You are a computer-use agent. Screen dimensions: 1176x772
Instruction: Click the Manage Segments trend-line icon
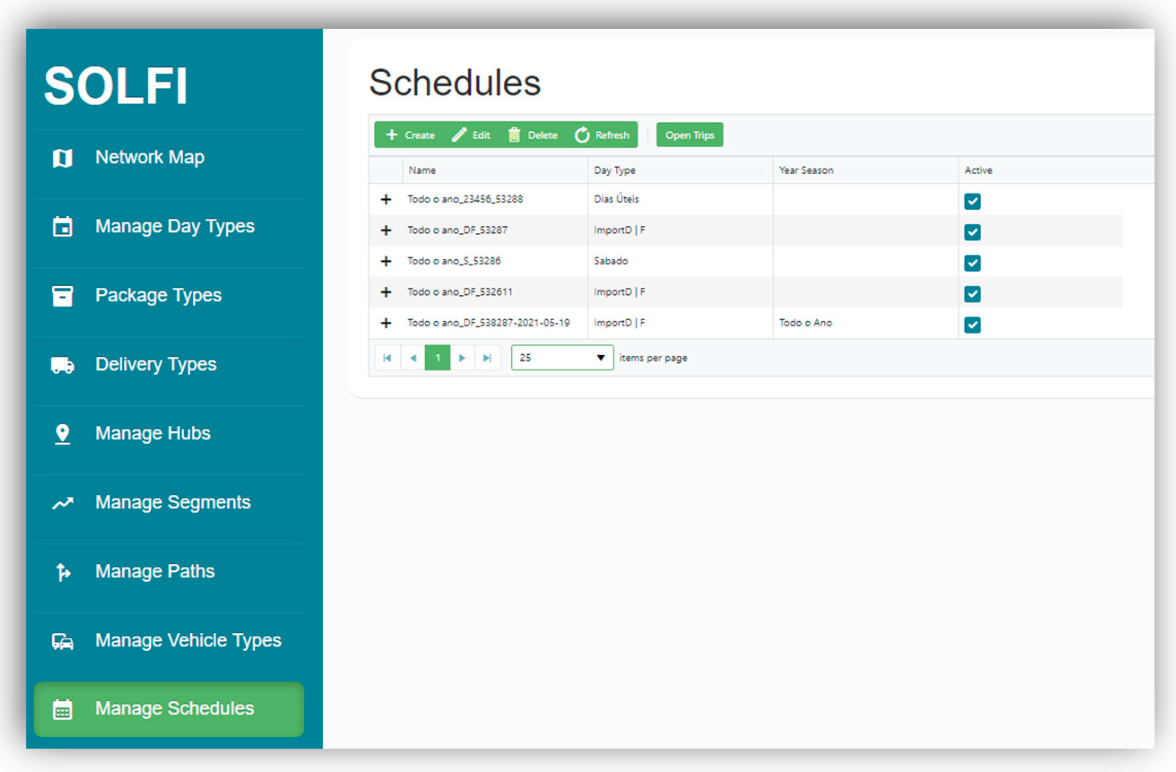coord(62,503)
